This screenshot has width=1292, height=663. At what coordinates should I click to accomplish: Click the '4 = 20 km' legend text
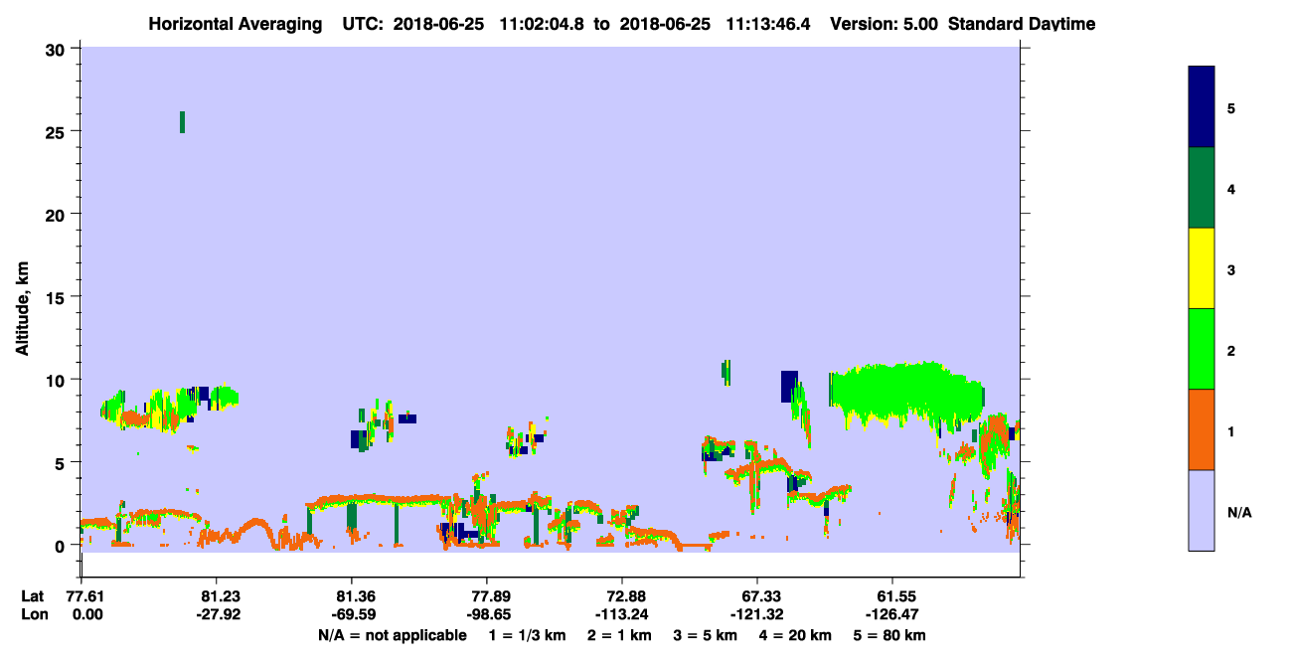(x=797, y=635)
